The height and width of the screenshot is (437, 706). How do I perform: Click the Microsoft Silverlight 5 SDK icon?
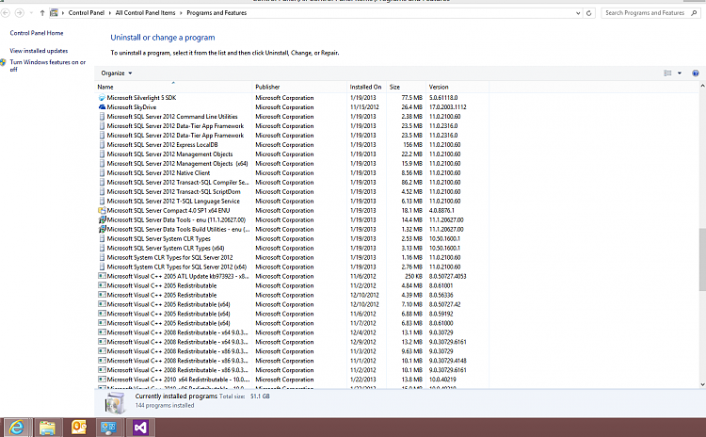point(102,98)
